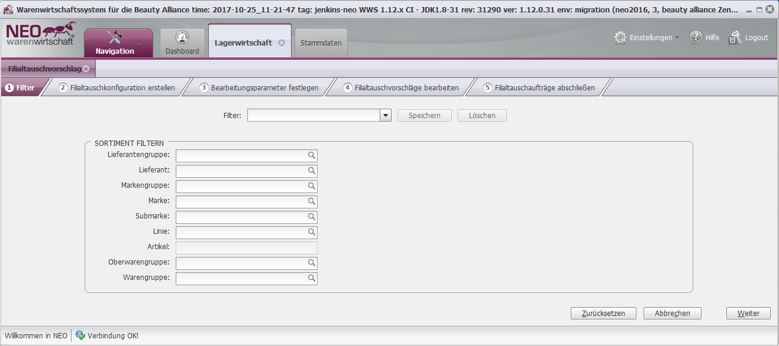
Task: Minimize the application window
Action: click(x=749, y=11)
